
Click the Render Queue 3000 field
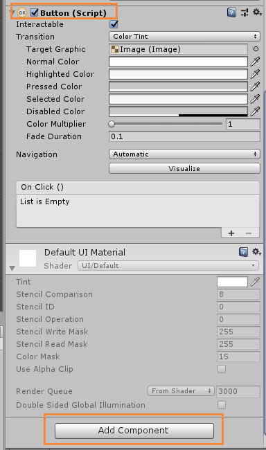tap(238, 391)
